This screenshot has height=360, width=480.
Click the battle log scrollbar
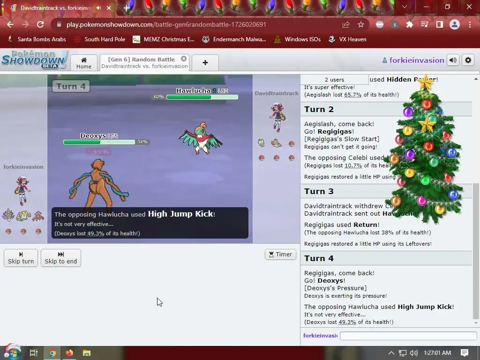coord(475,251)
